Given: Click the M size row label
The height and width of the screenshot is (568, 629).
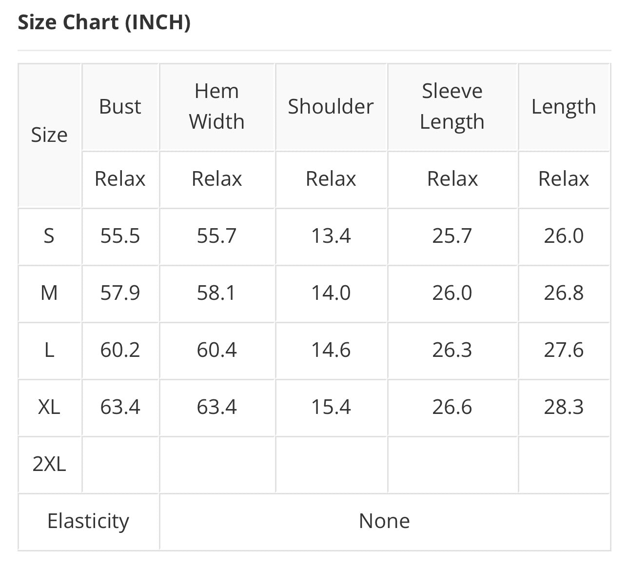Looking at the screenshot, I should (x=49, y=294).
